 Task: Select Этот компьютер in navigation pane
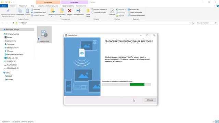pos(12,34)
